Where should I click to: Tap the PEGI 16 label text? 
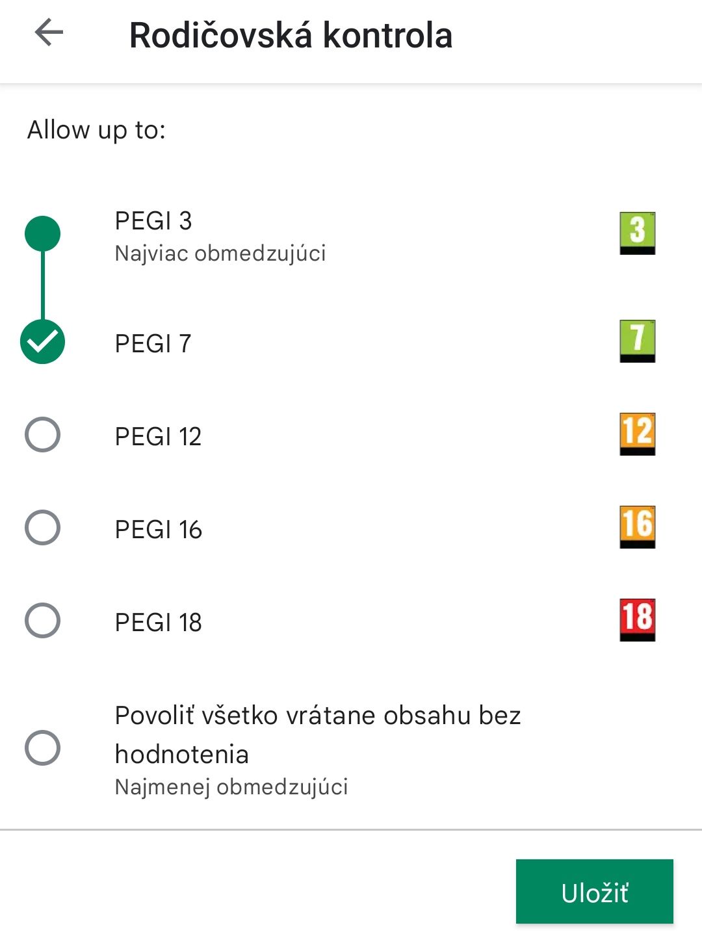click(158, 530)
